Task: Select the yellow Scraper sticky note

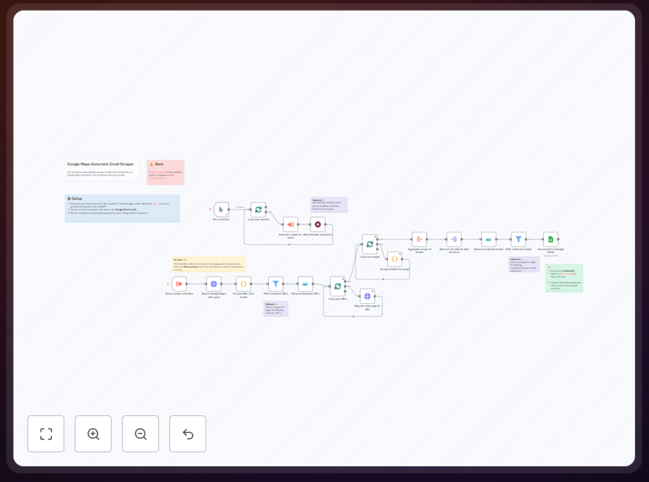Action: [x=209, y=264]
